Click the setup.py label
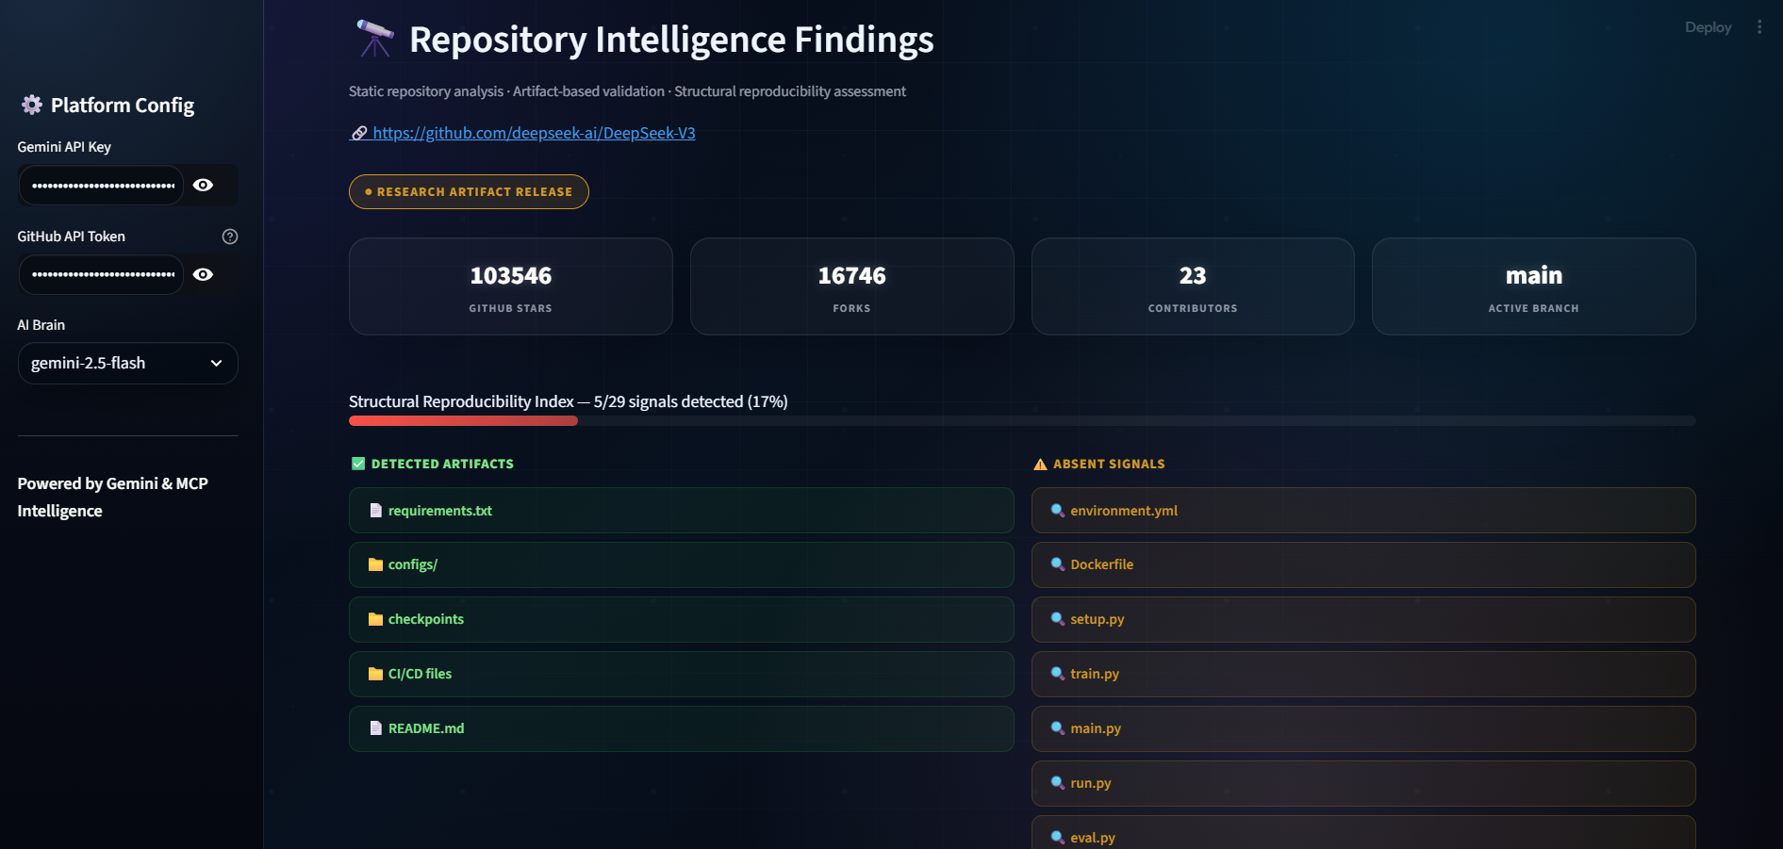Image resolution: width=1783 pixels, height=849 pixels. 1098,619
